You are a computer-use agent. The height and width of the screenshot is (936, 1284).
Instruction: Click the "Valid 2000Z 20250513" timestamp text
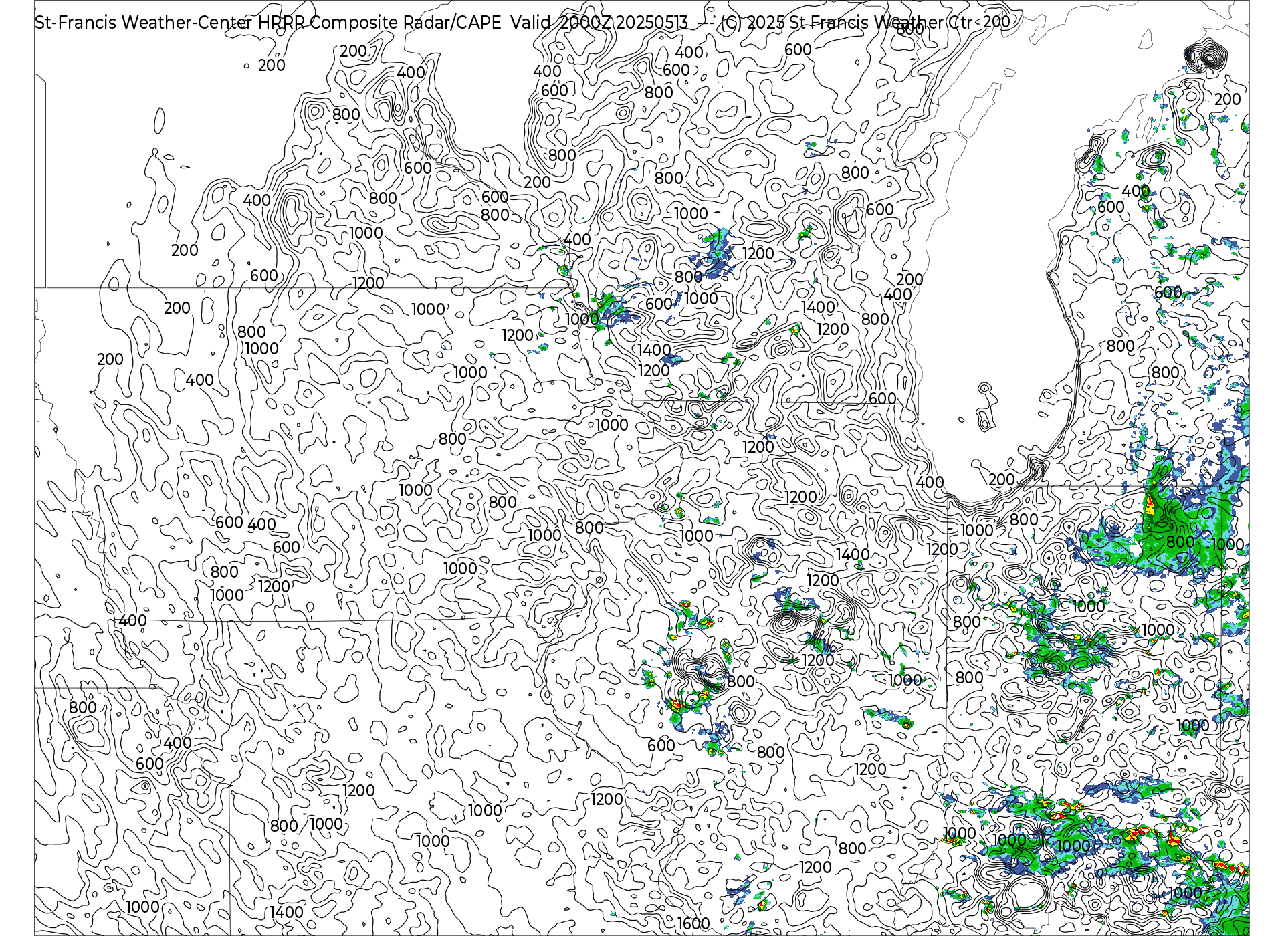[599, 23]
